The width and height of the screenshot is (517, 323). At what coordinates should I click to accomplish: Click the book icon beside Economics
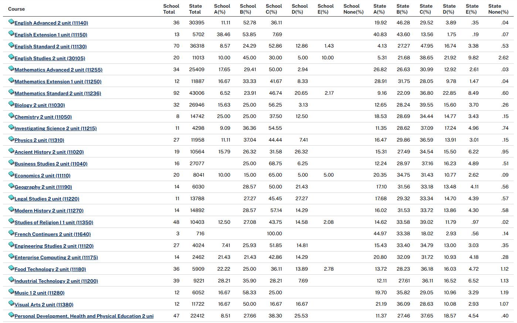pyautogui.click(x=11, y=175)
